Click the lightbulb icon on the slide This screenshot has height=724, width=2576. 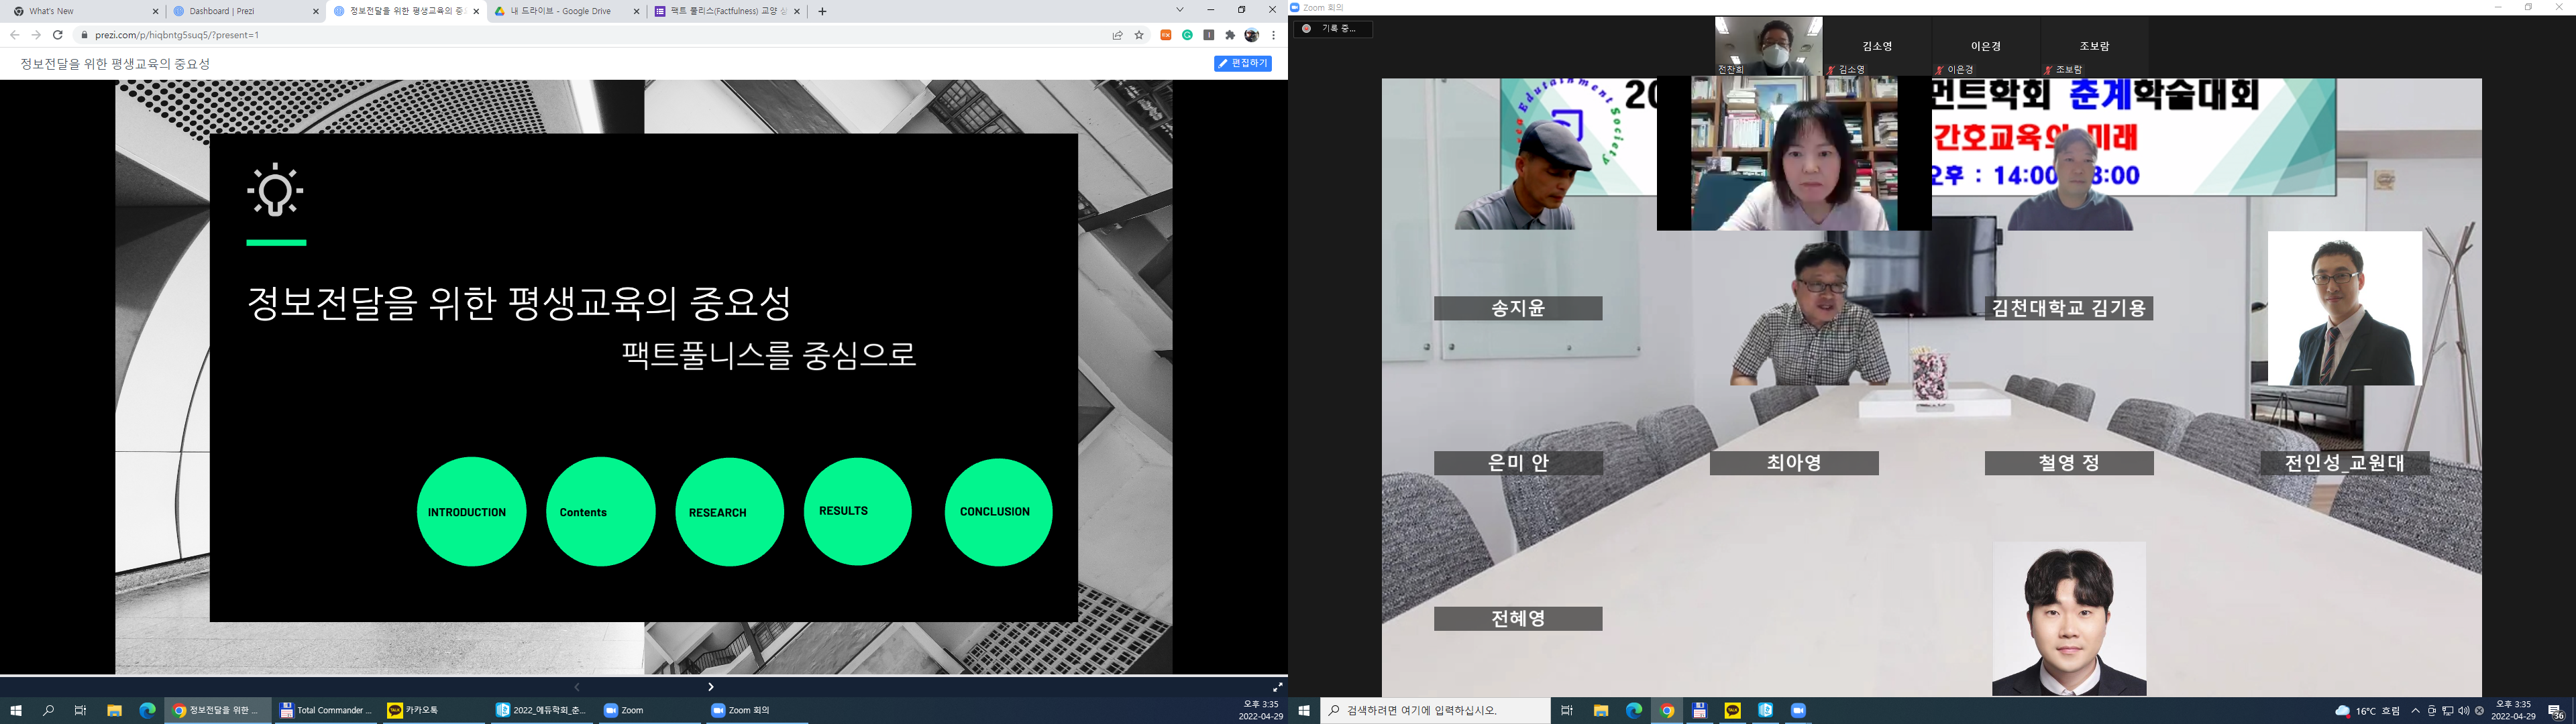(275, 191)
